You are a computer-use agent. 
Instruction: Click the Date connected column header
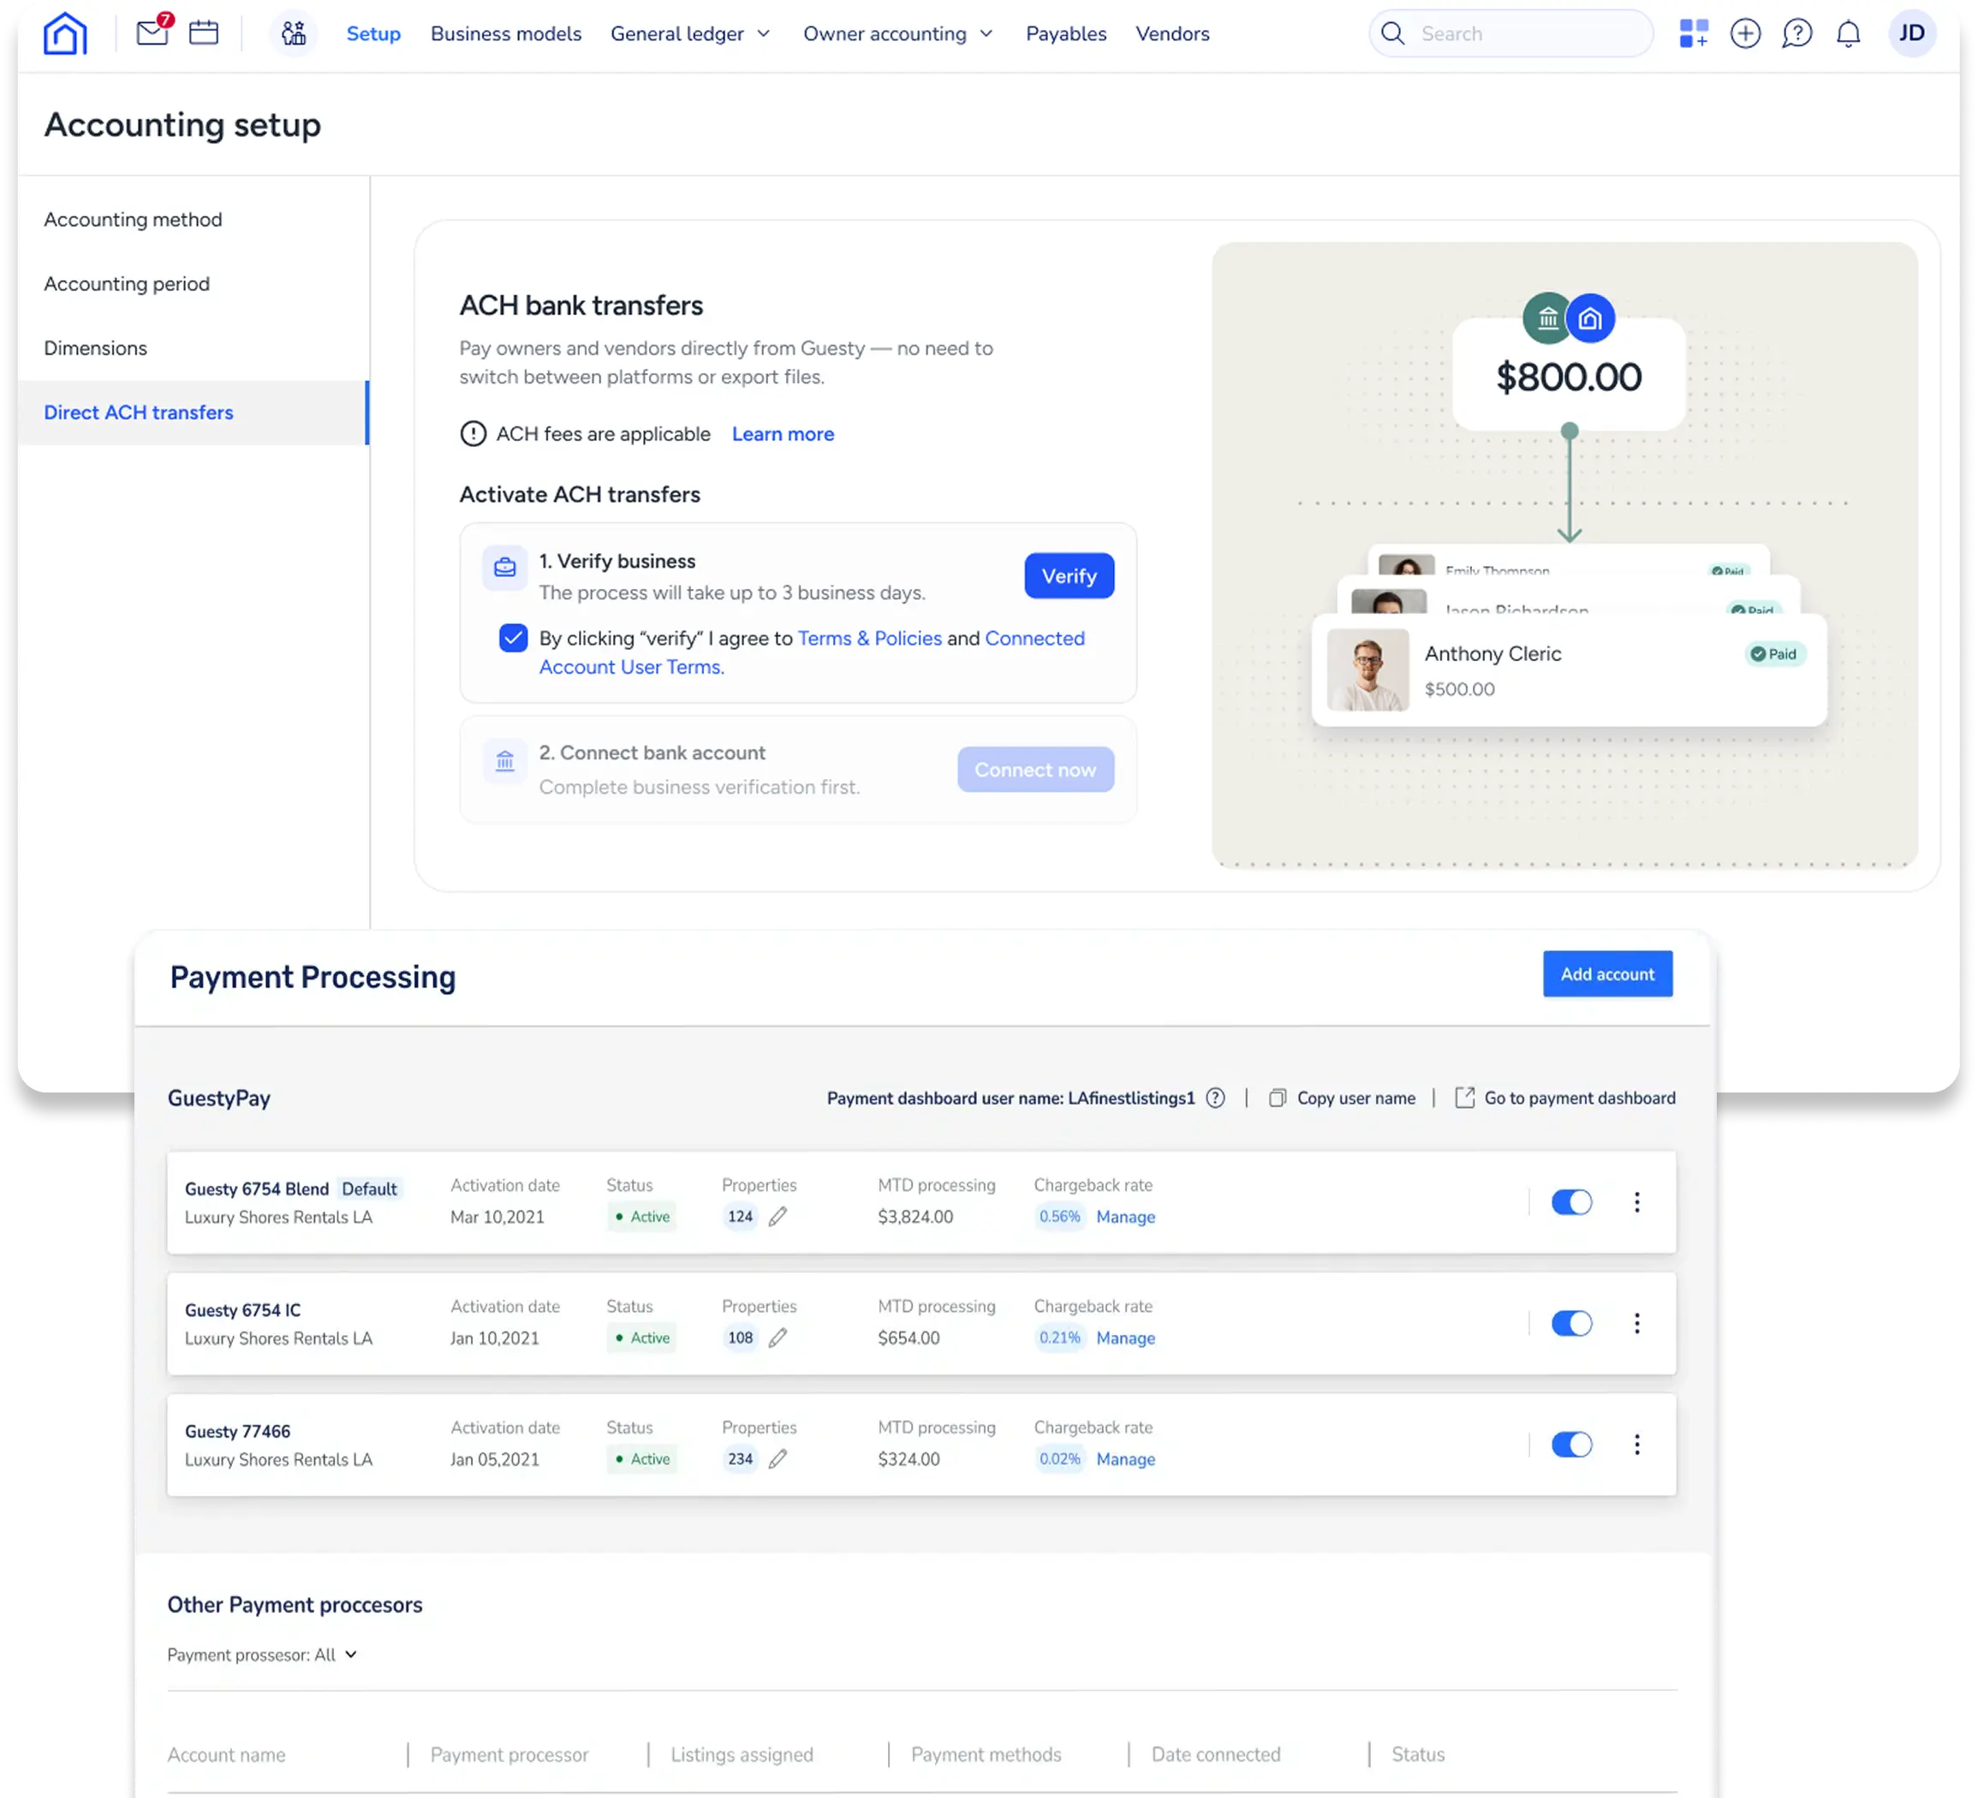pos(1216,1753)
